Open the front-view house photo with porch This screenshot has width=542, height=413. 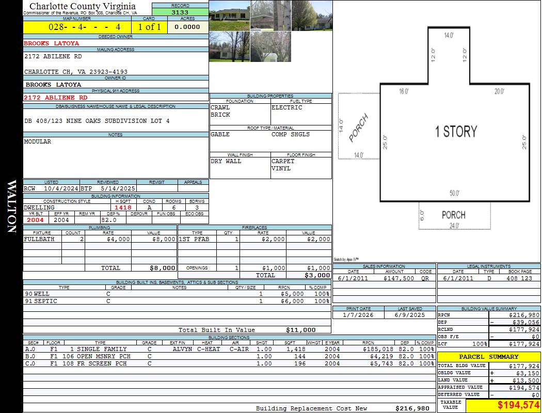(229, 15)
